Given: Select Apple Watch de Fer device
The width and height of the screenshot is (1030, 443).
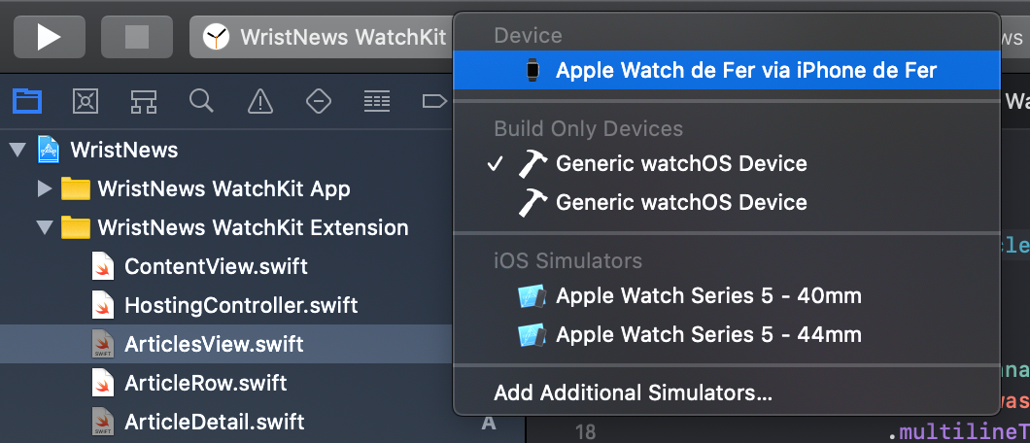Looking at the screenshot, I should tap(727, 70).
